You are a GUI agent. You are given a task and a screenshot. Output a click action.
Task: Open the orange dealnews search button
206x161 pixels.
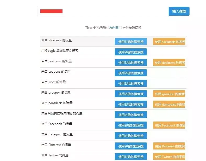pyautogui.click(x=169, y=62)
